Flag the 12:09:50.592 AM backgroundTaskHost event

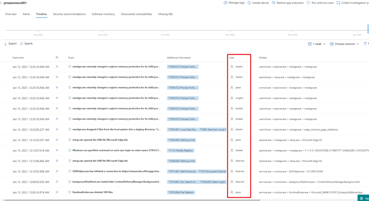coord(57,182)
